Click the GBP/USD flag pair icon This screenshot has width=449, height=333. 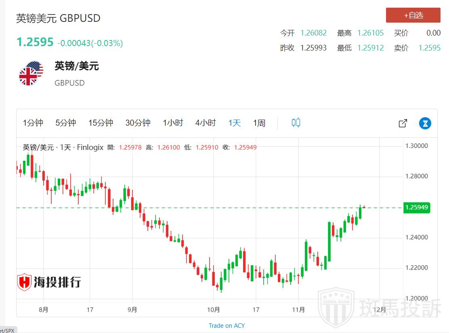pos(31,74)
